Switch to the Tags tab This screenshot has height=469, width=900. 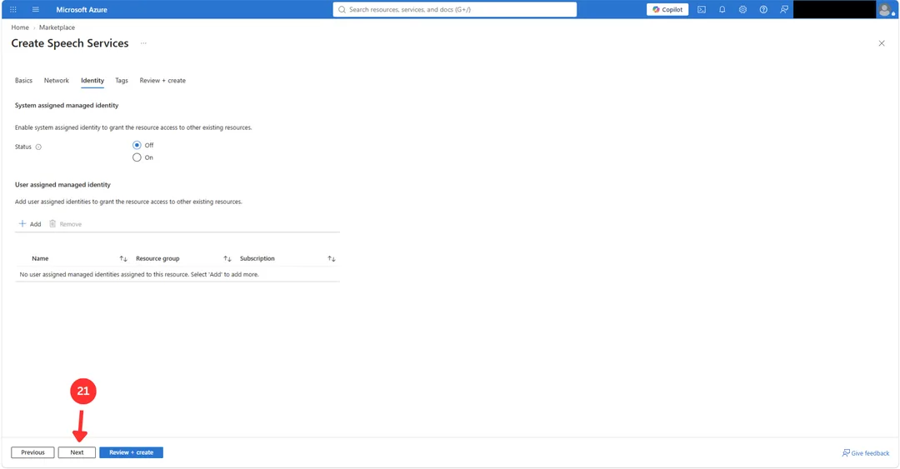(x=122, y=80)
